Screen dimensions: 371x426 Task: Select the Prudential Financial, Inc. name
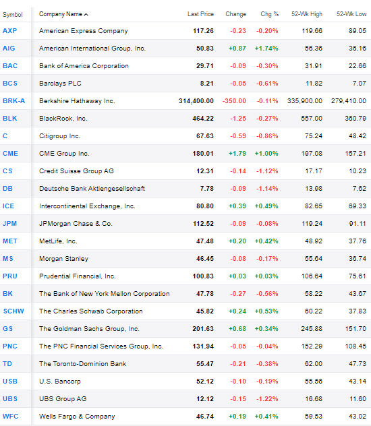click(x=78, y=276)
